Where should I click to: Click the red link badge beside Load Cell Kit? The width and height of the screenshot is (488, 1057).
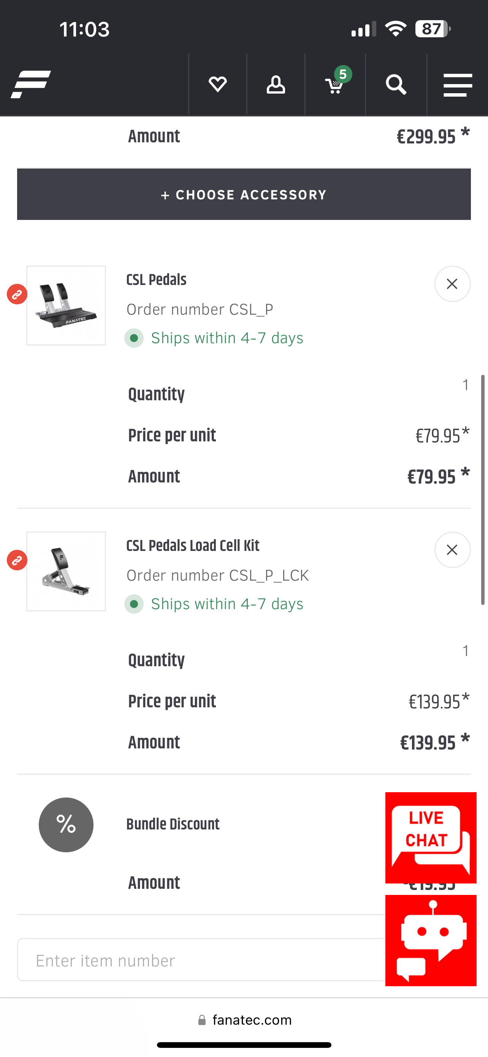coord(17,560)
